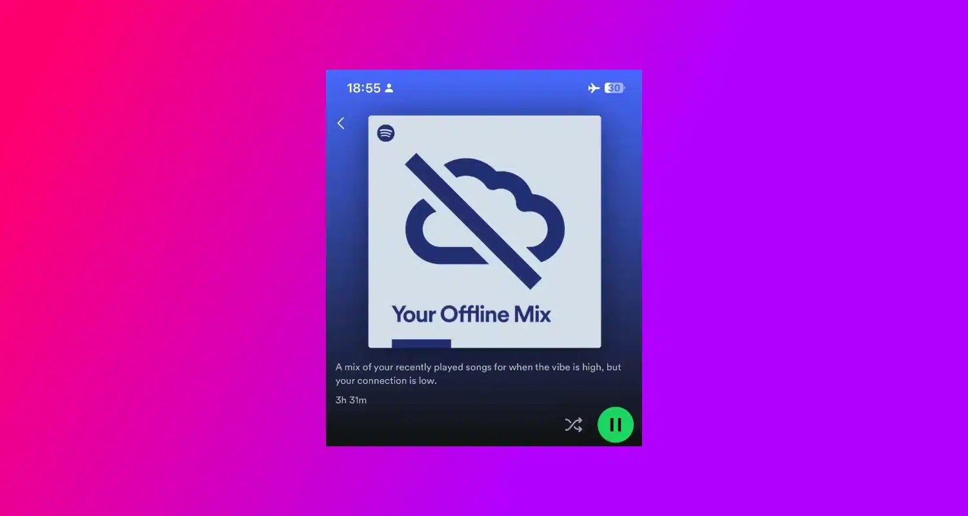The image size is (968, 516).
Task: Expand the playlist description text
Action: coord(478,373)
